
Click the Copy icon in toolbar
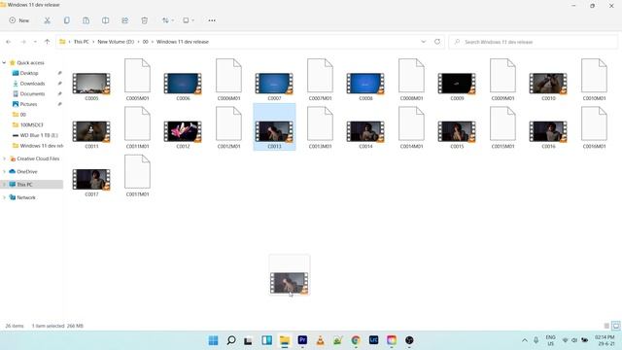[67, 20]
